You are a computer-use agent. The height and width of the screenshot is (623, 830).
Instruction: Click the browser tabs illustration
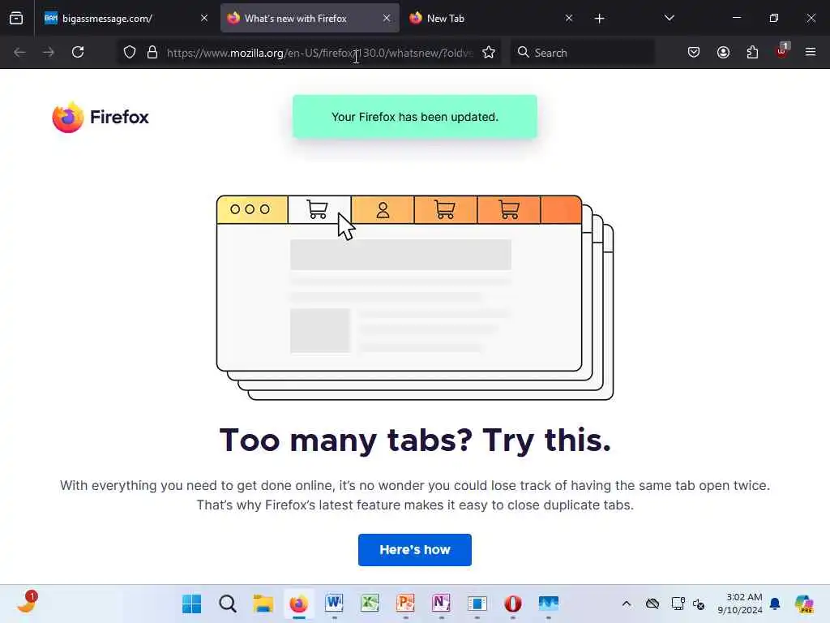coord(415,298)
